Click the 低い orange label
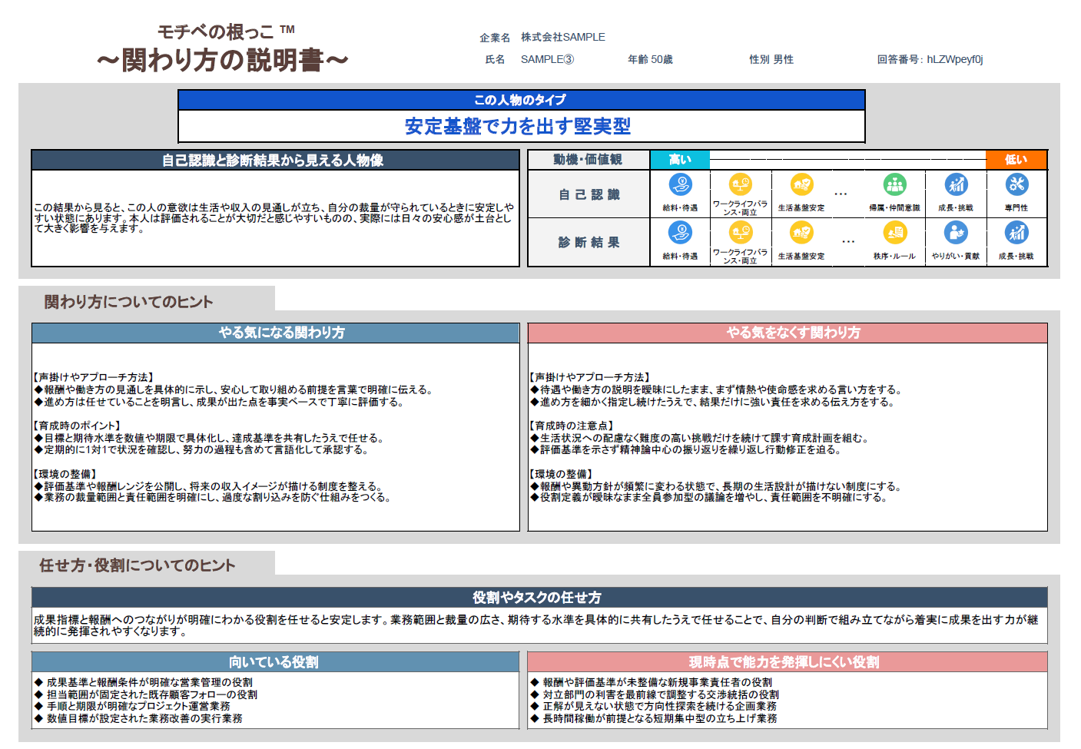This screenshot has width=1081, height=749. (1017, 159)
